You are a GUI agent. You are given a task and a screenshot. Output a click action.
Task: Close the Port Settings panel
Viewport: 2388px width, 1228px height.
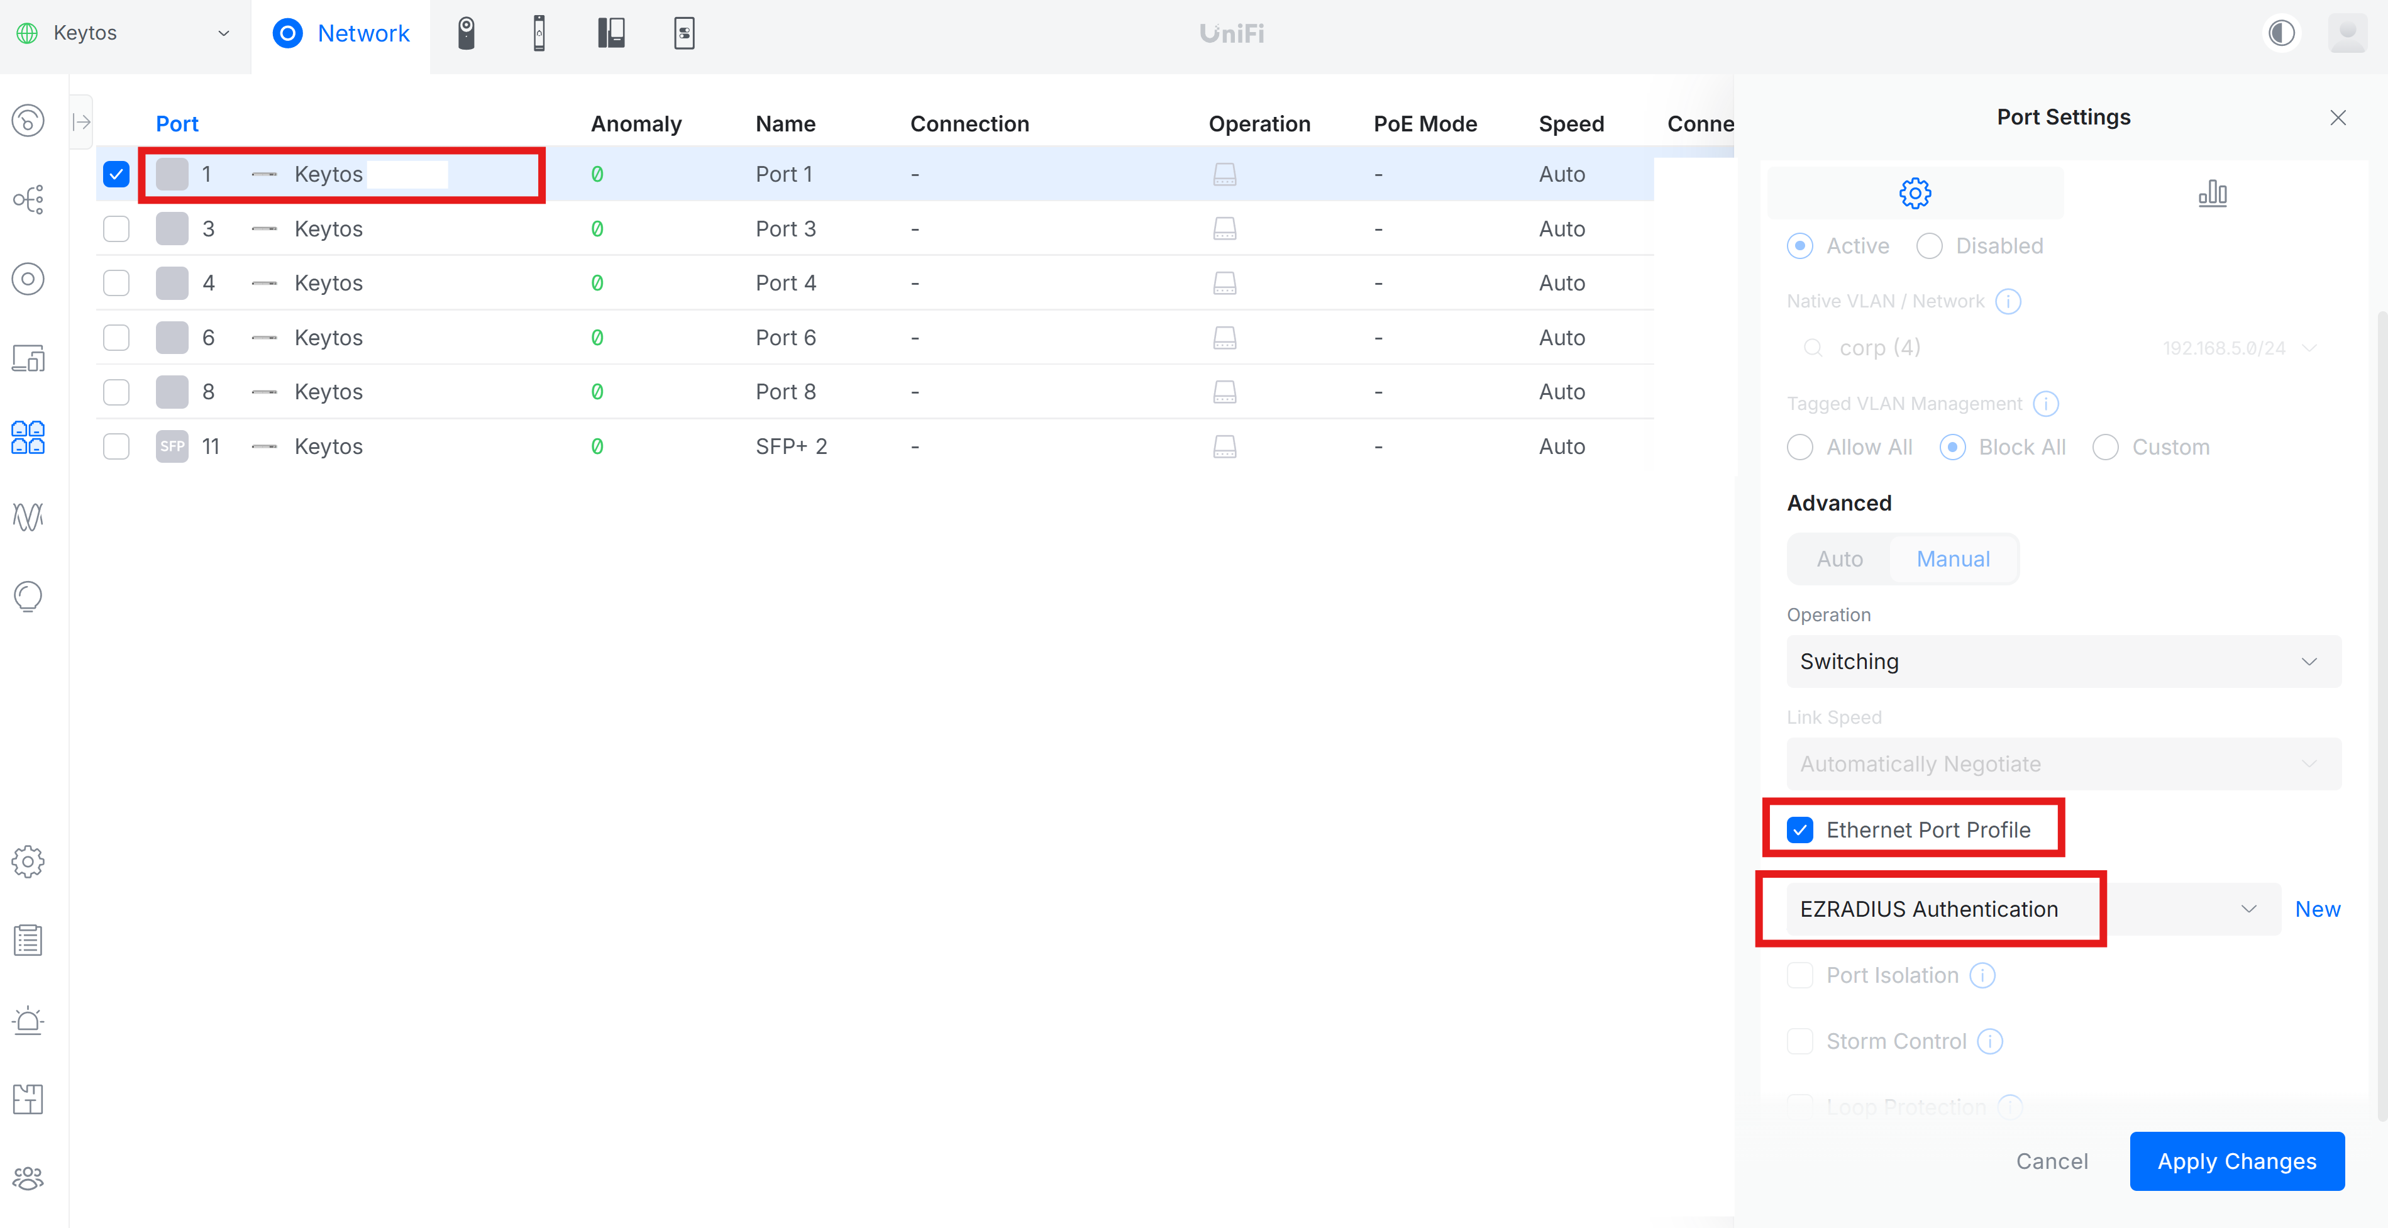2338,118
